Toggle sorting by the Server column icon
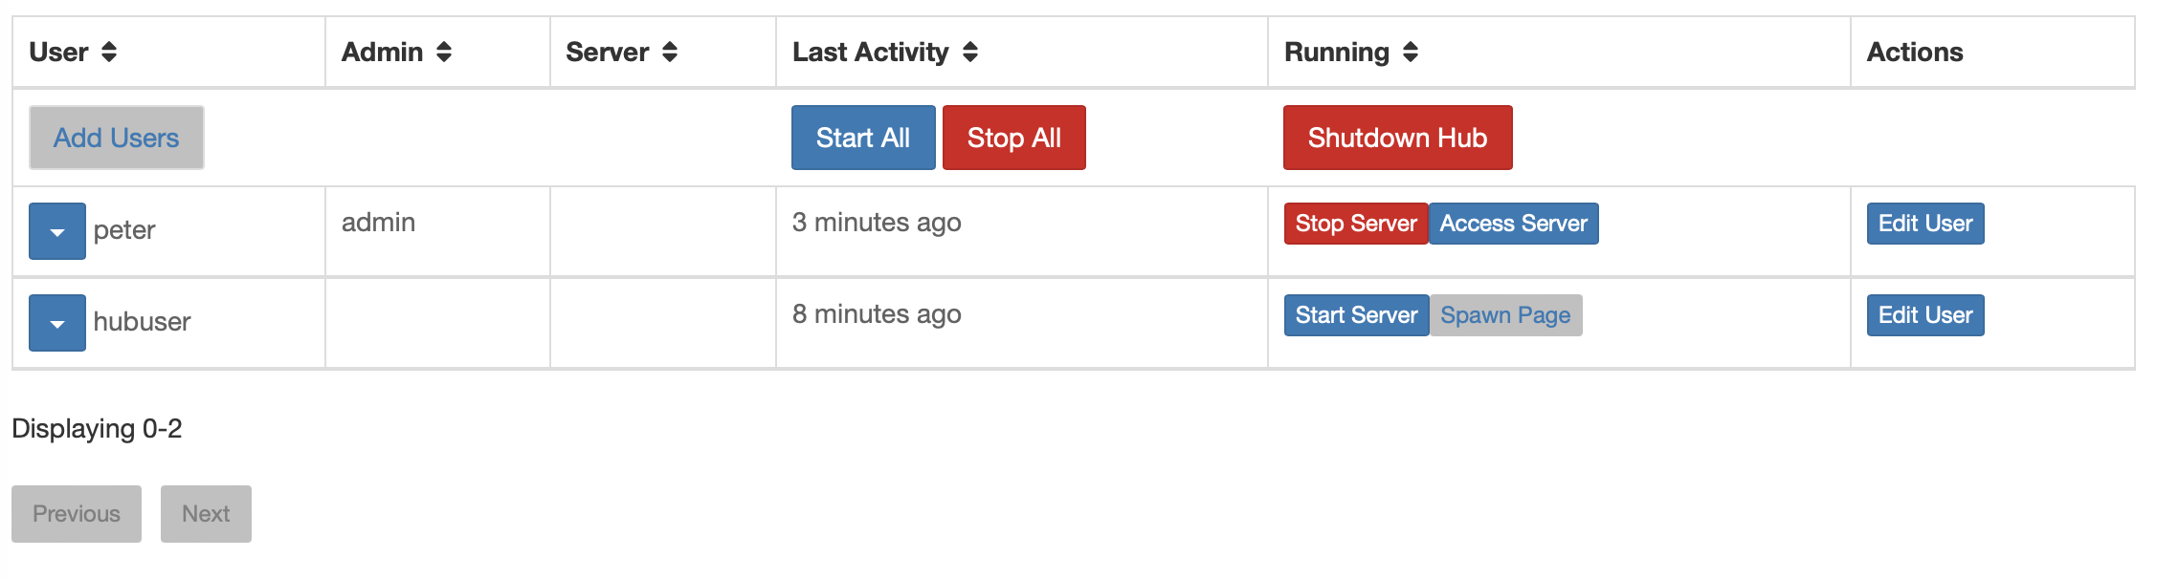This screenshot has width=2157, height=579. tap(670, 53)
